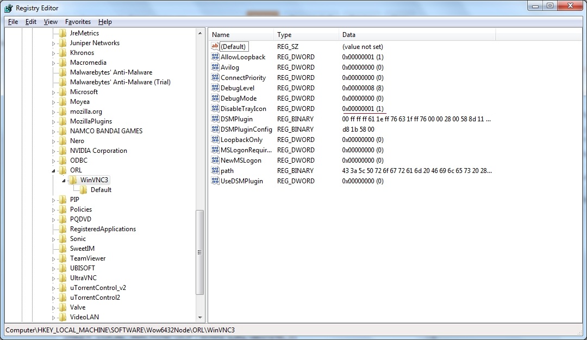Select the DisableTrayIcon value
Image resolution: width=587 pixels, height=340 pixels.
pyautogui.click(x=243, y=108)
